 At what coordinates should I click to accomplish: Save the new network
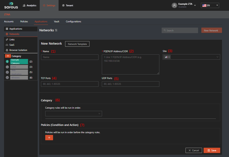tap(212, 150)
